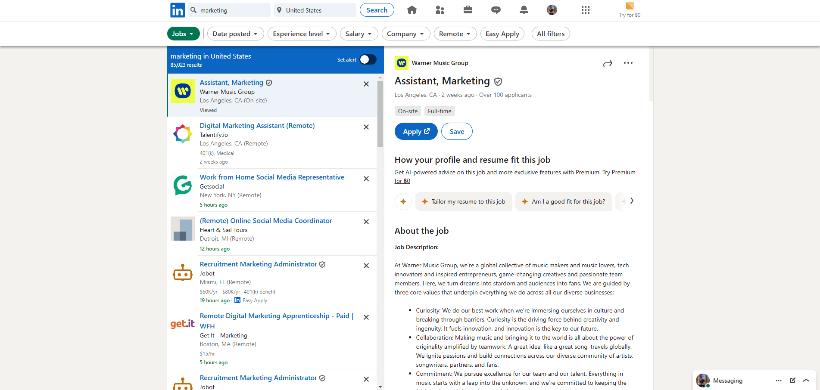The height and width of the screenshot is (390, 820).
Task: Share the job with the arrow icon
Action: point(608,63)
